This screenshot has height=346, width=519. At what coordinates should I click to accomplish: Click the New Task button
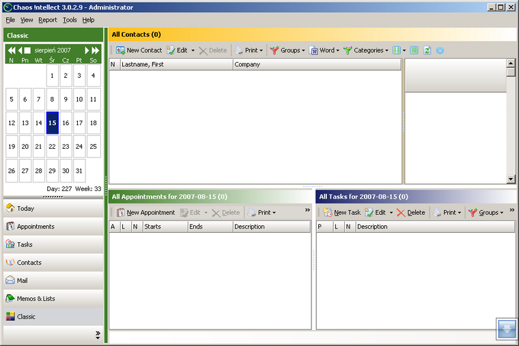point(342,212)
